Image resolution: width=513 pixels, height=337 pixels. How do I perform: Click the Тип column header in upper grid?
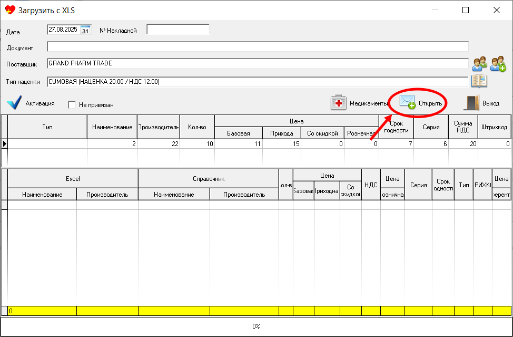[47, 127]
